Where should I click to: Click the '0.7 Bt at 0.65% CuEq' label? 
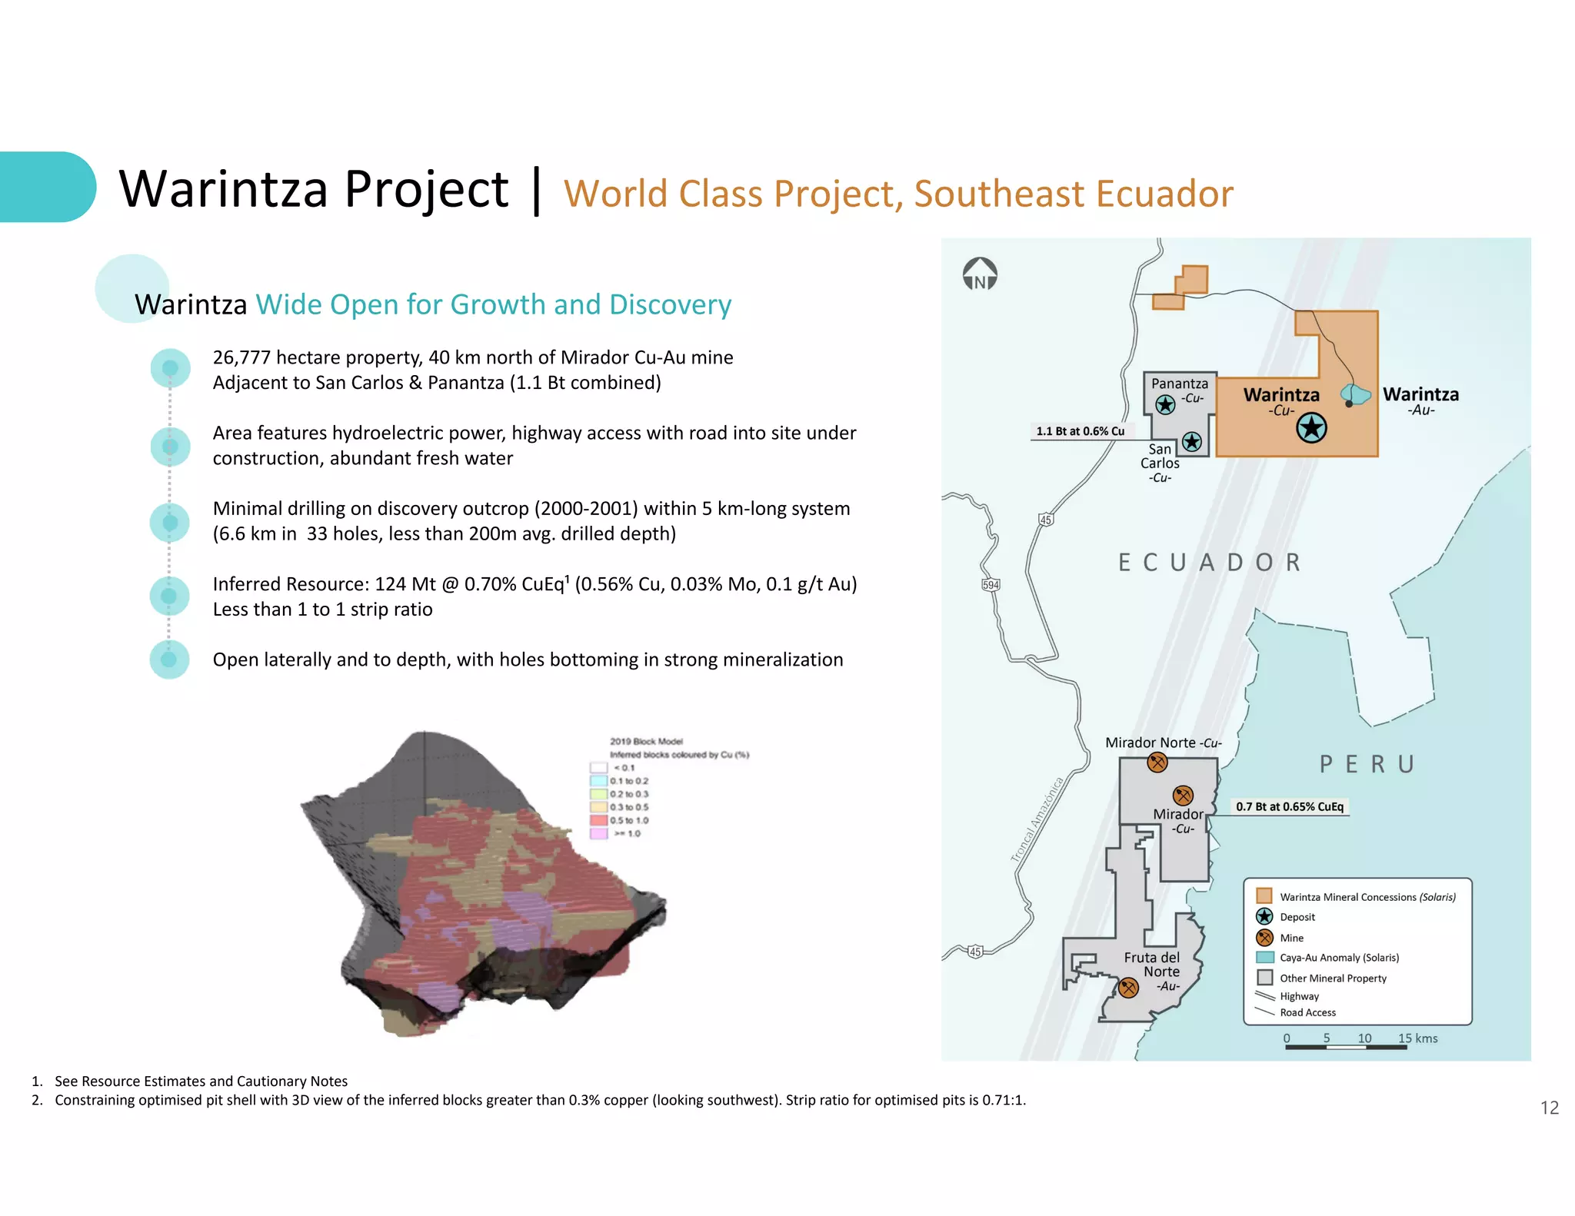pyautogui.click(x=1290, y=806)
